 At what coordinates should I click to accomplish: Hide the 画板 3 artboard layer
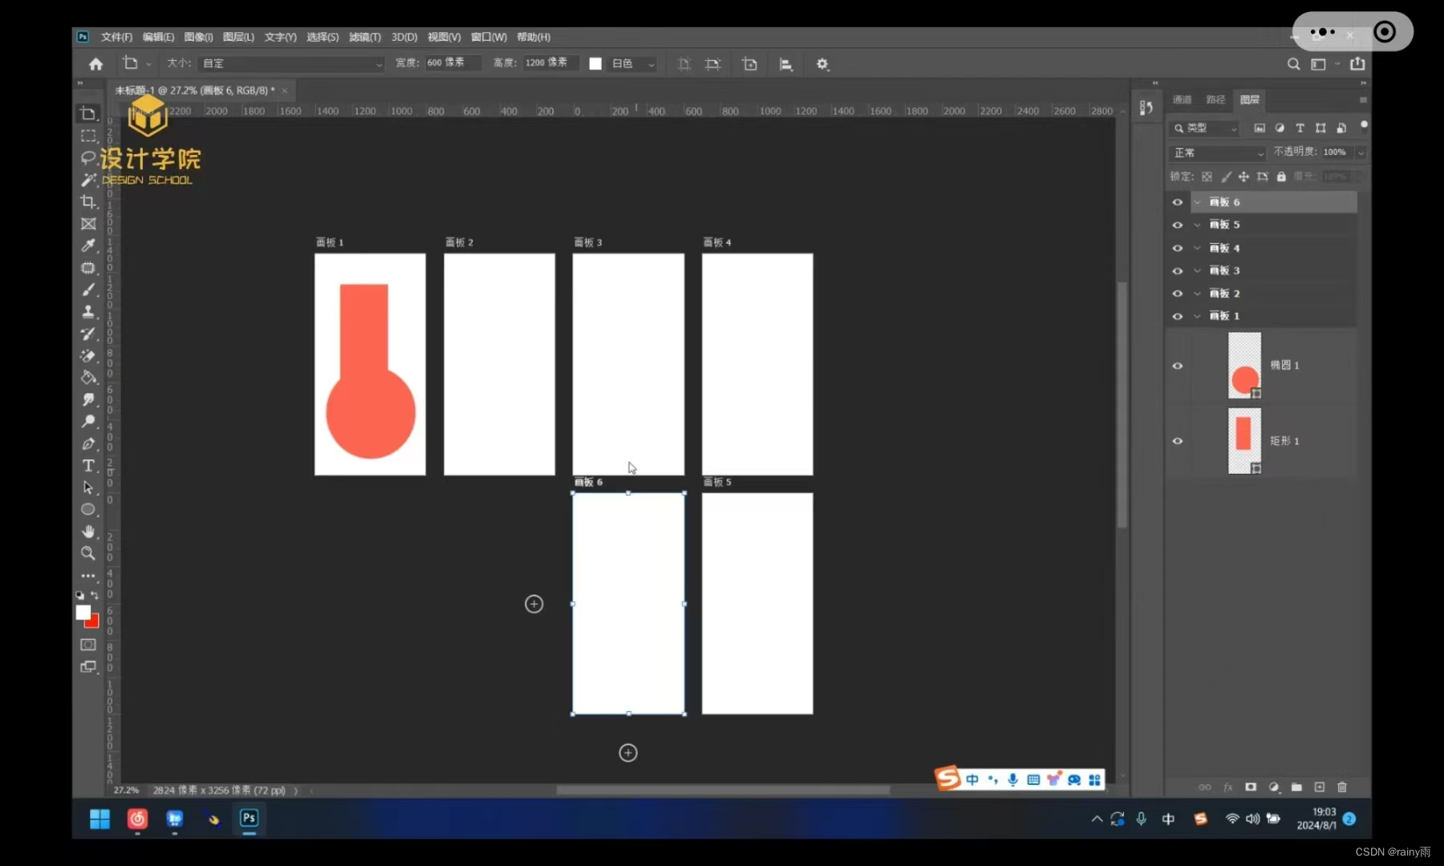tap(1178, 270)
